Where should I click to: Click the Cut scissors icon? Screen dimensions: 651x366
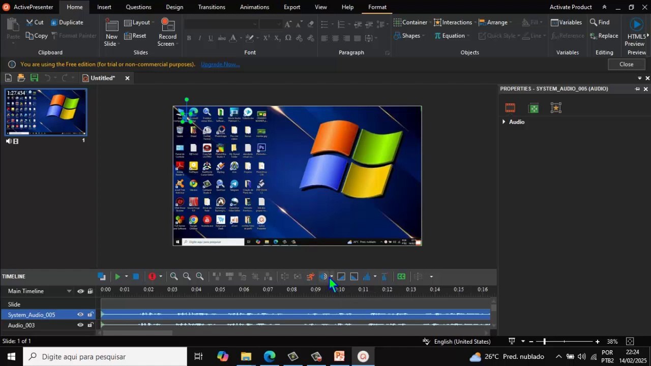coord(30,22)
